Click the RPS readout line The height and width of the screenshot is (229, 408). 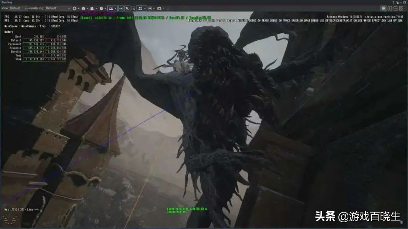pos(41,20)
